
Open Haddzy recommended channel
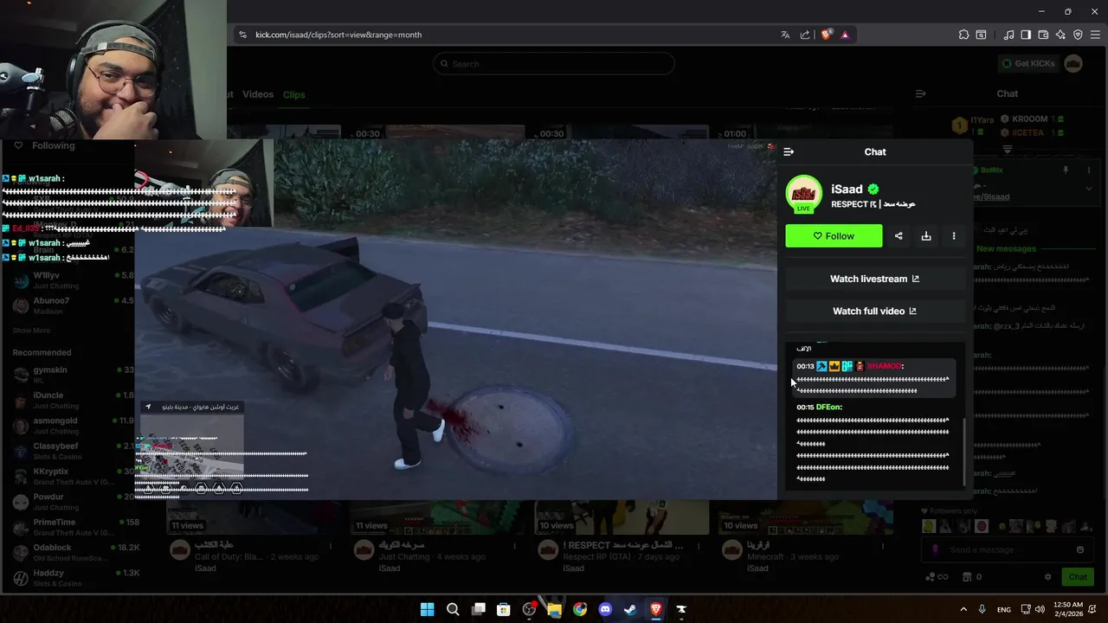73,577
